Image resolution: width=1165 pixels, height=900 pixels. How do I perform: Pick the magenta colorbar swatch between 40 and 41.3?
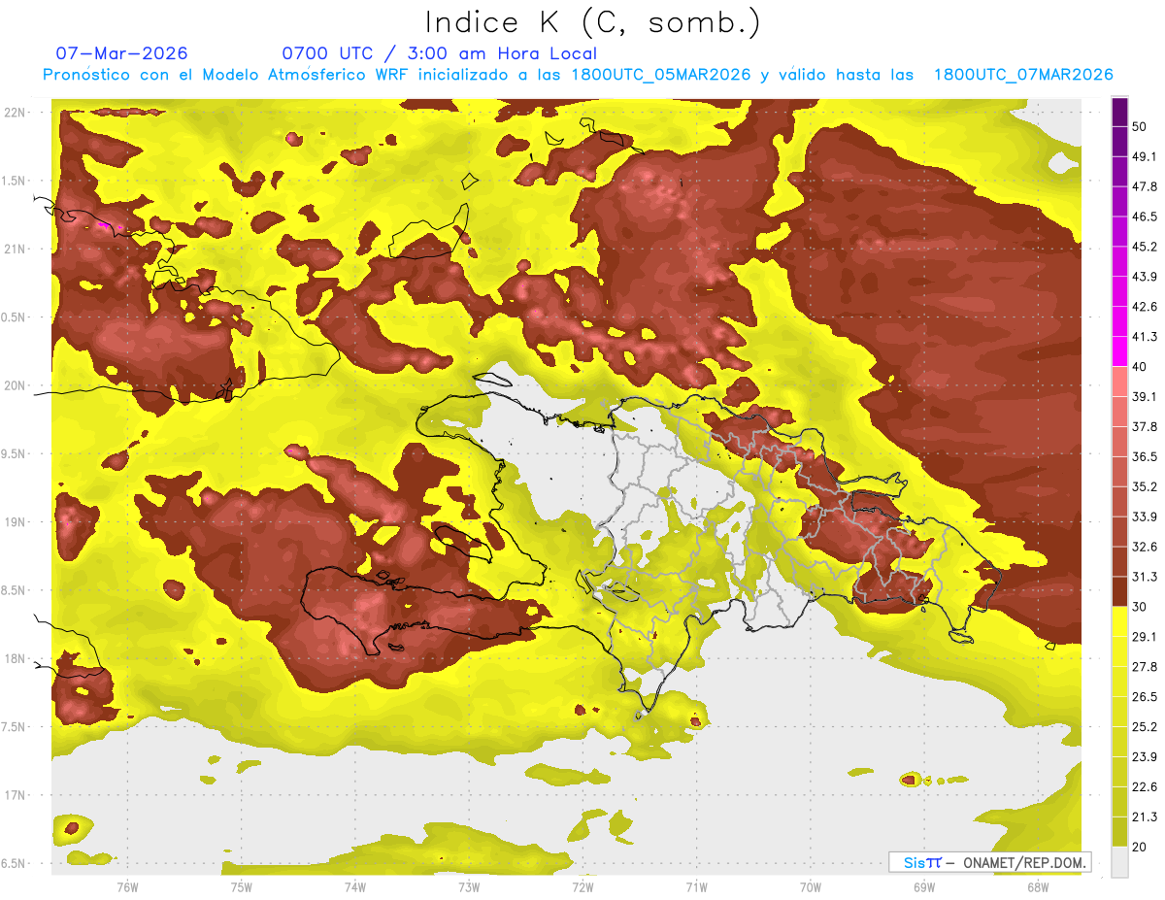tap(1119, 351)
